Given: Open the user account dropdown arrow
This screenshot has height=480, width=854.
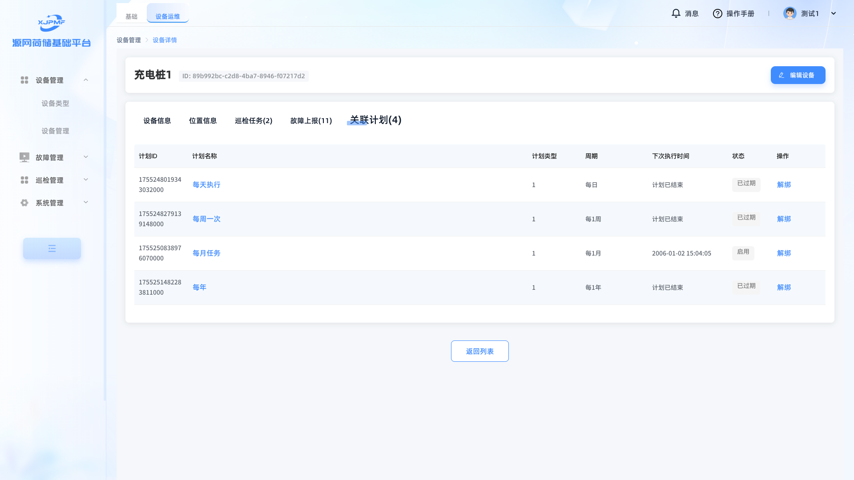Looking at the screenshot, I should [834, 13].
